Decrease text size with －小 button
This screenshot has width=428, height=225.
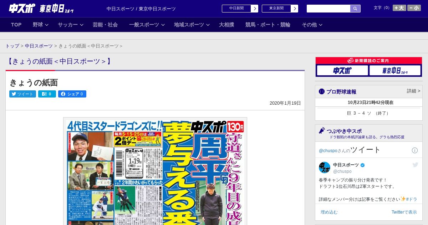pyautogui.click(x=414, y=8)
